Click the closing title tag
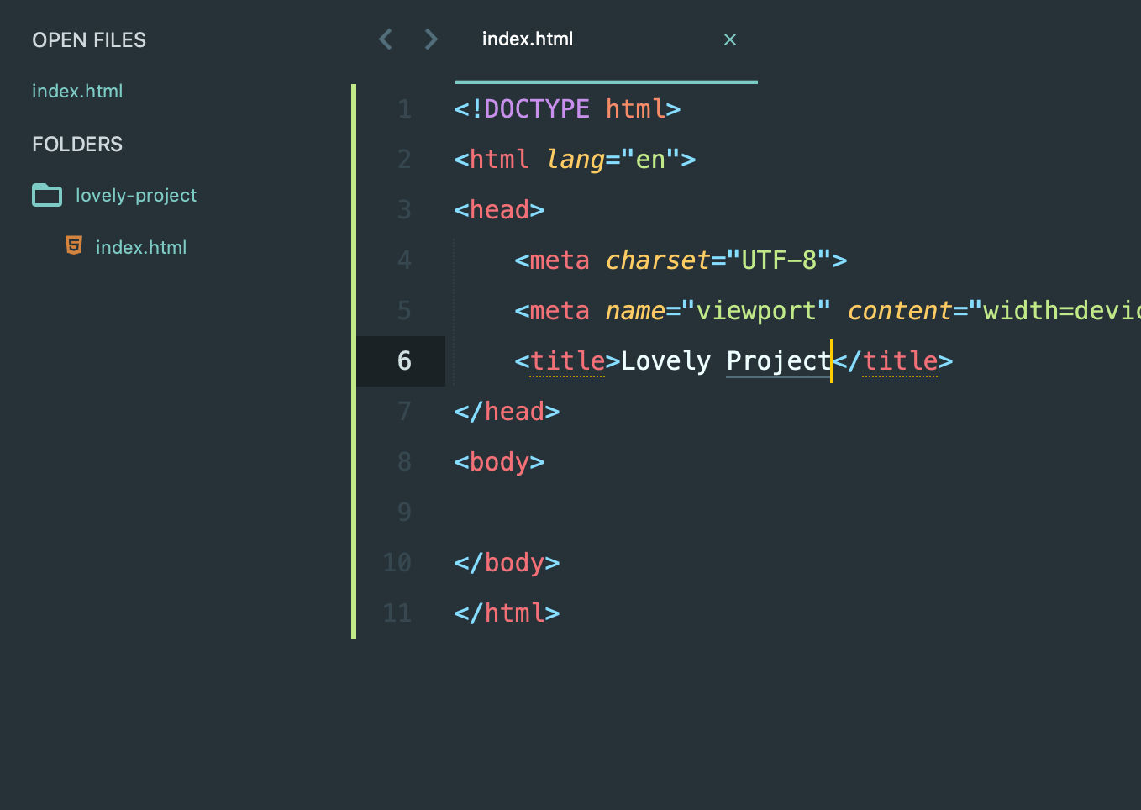The width and height of the screenshot is (1141, 810). pos(893,361)
